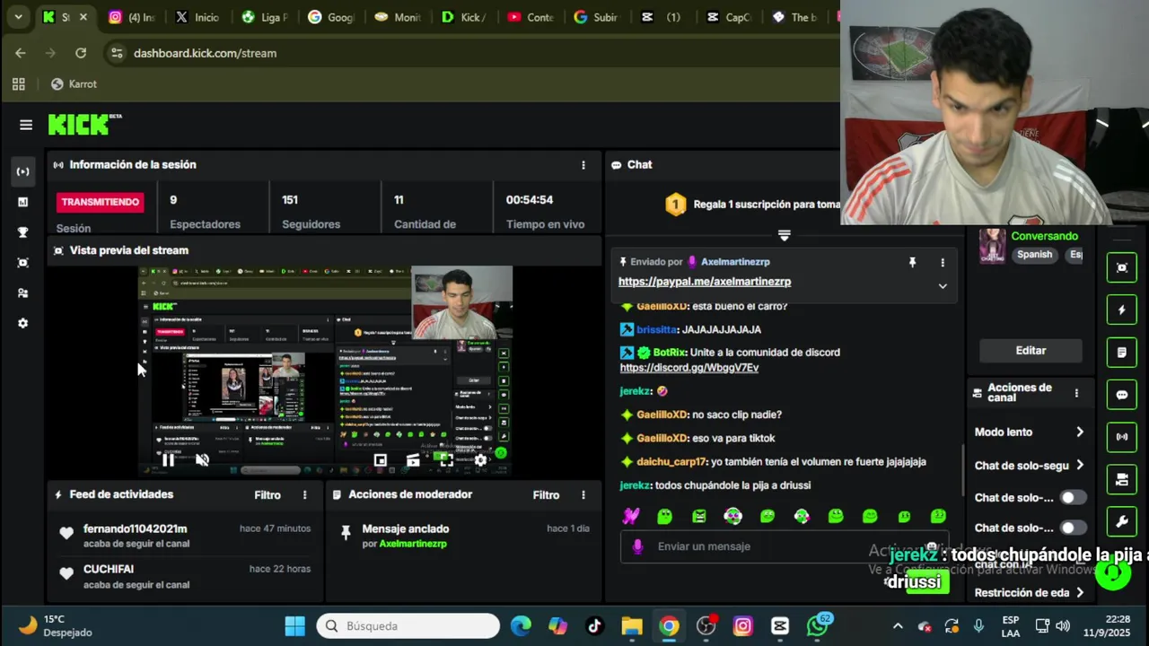Switch to the Liga P browser tab
The image size is (1149, 646).
pyautogui.click(x=264, y=17)
